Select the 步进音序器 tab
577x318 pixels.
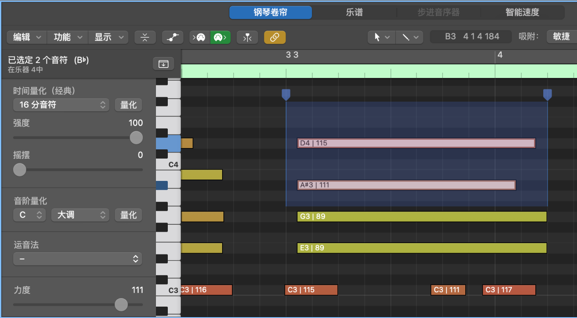coord(438,12)
